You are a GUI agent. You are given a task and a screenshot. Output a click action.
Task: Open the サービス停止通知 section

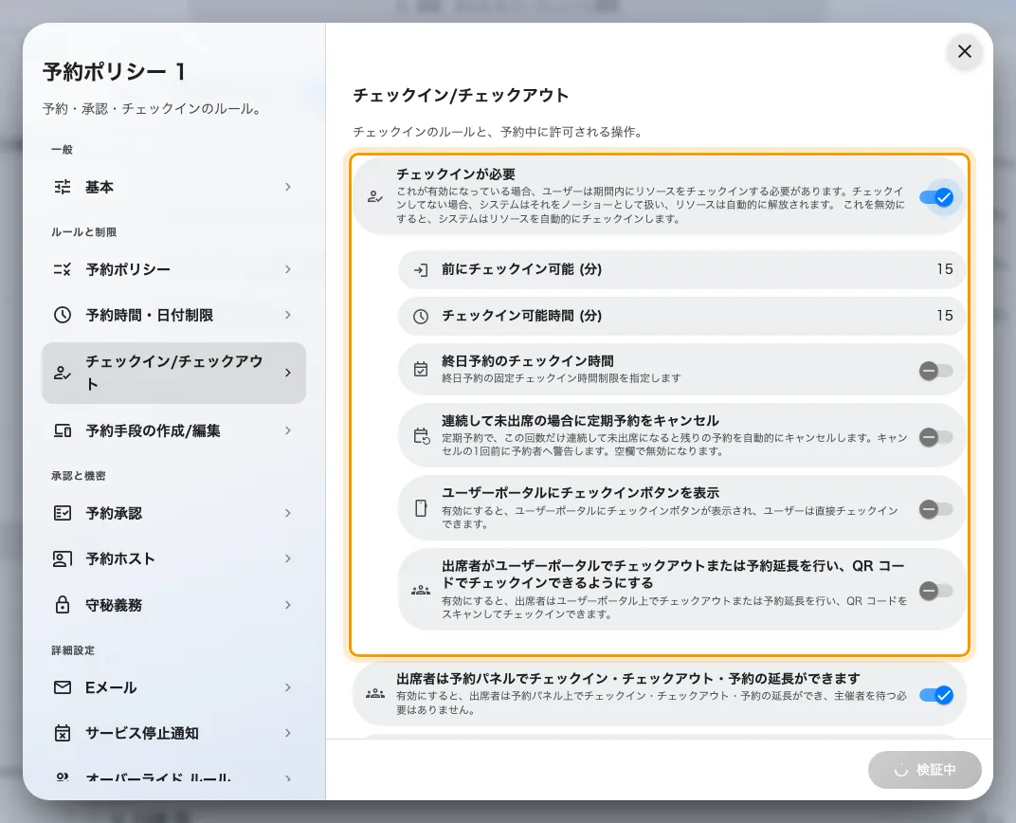173,733
